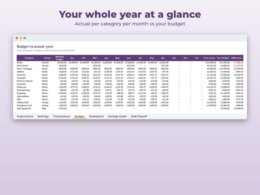Select the Year budget column header
260x195 pixels.
point(223,58)
